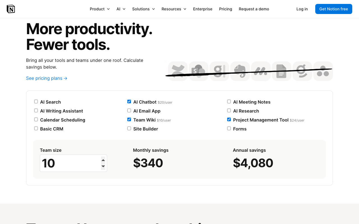This screenshot has height=224, width=359.
Task: Expand the Solutions navigation dropdown
Action: coord(143,9)
